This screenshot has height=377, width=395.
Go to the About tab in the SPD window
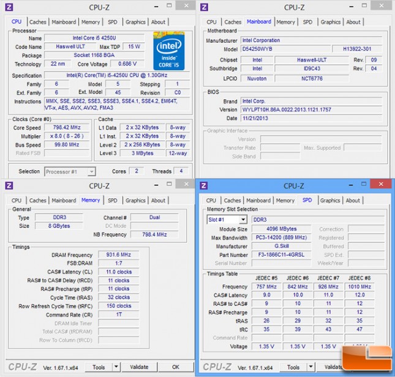(353, 201)
